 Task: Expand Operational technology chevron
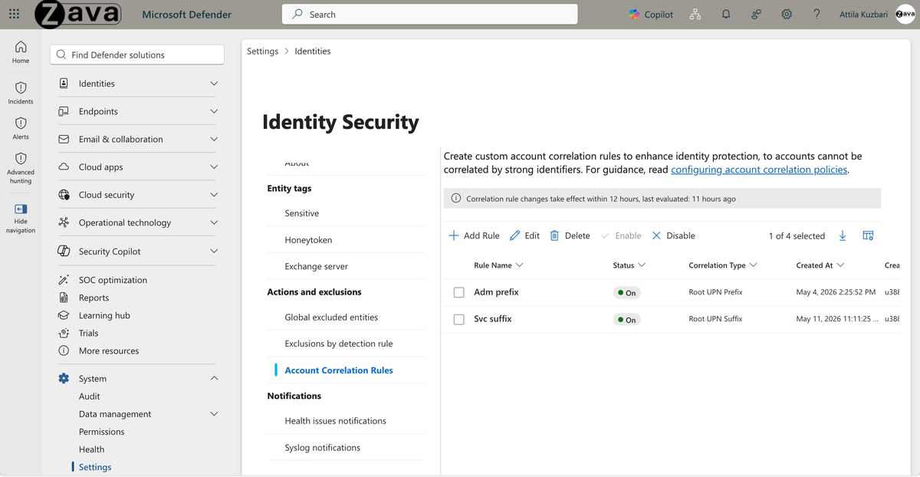214,222
